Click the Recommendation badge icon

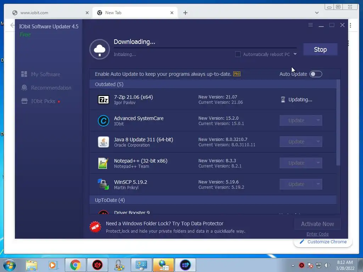(24, 87)
